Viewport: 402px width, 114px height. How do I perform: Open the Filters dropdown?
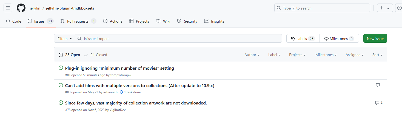coord(65,39)
